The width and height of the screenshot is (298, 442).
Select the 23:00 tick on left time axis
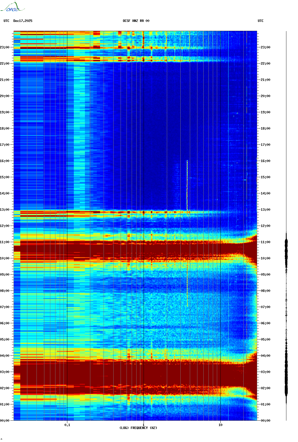click(x=5, y=47)
